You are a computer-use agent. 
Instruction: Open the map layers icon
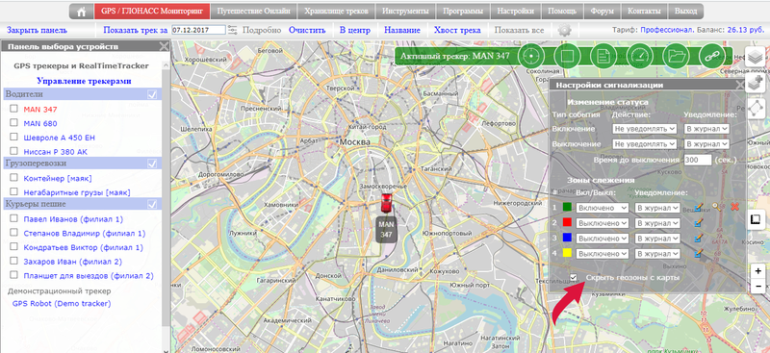click(756, 57)
